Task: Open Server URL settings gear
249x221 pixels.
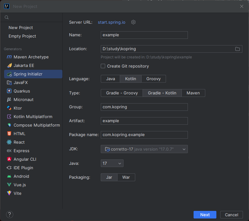Action: [133, 22]
